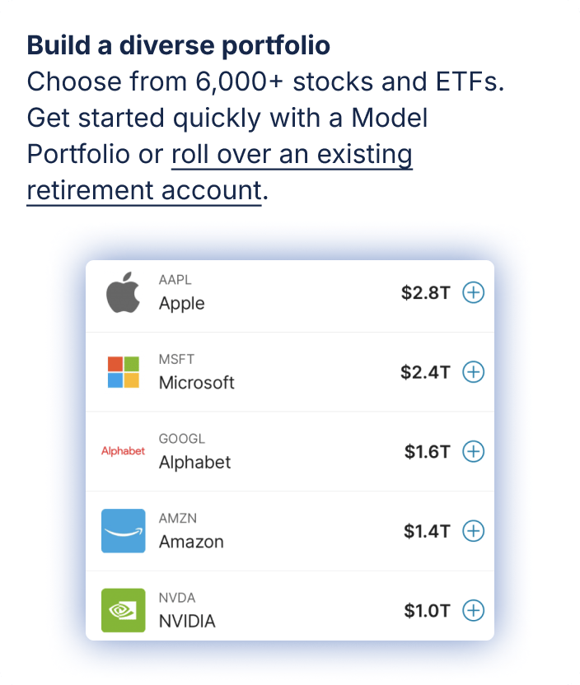Image resolution: width=580 pixels, height=685 pixels.
Task: Click the GOOGL ticker symbol
Action: click(181, 439)
